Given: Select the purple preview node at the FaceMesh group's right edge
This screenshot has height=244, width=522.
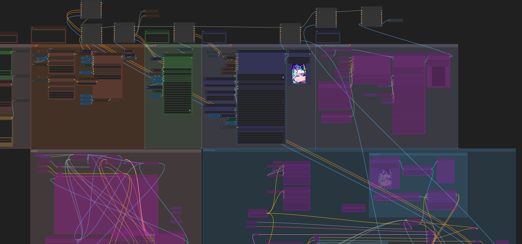Looking at the screenshot, I should [x=438, y=71].
